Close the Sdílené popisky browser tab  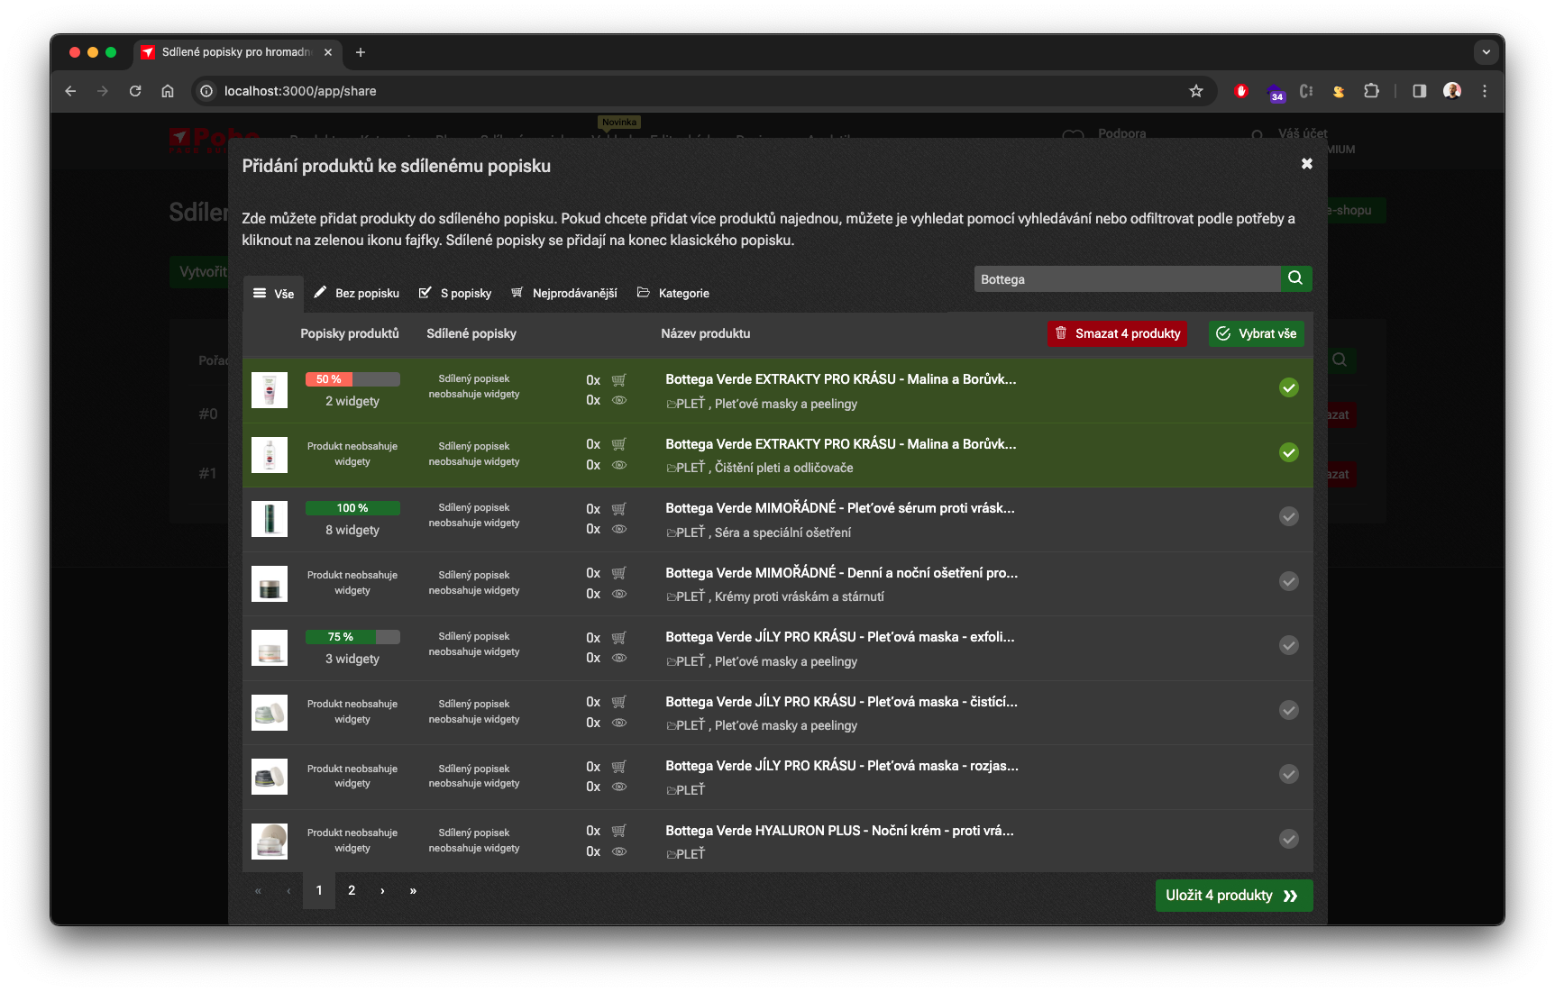coord(328,52)
